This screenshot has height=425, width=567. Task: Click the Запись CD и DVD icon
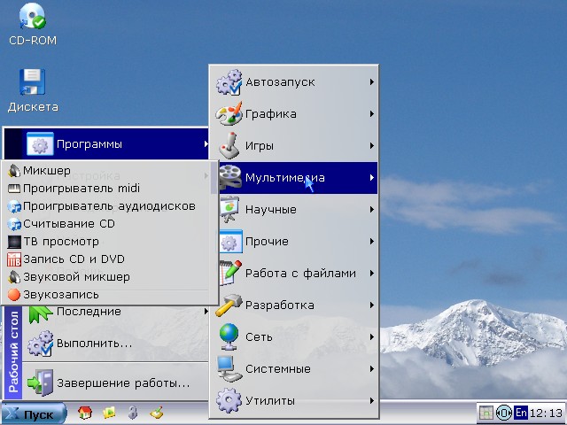[14, 259]
